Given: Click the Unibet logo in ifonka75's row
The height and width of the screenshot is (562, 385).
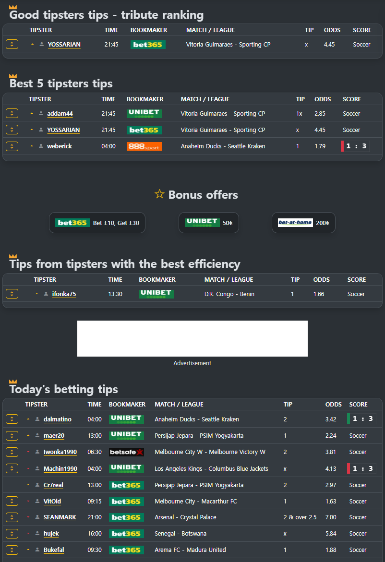Looking at the screenshot, I should [x=156, y=294].
